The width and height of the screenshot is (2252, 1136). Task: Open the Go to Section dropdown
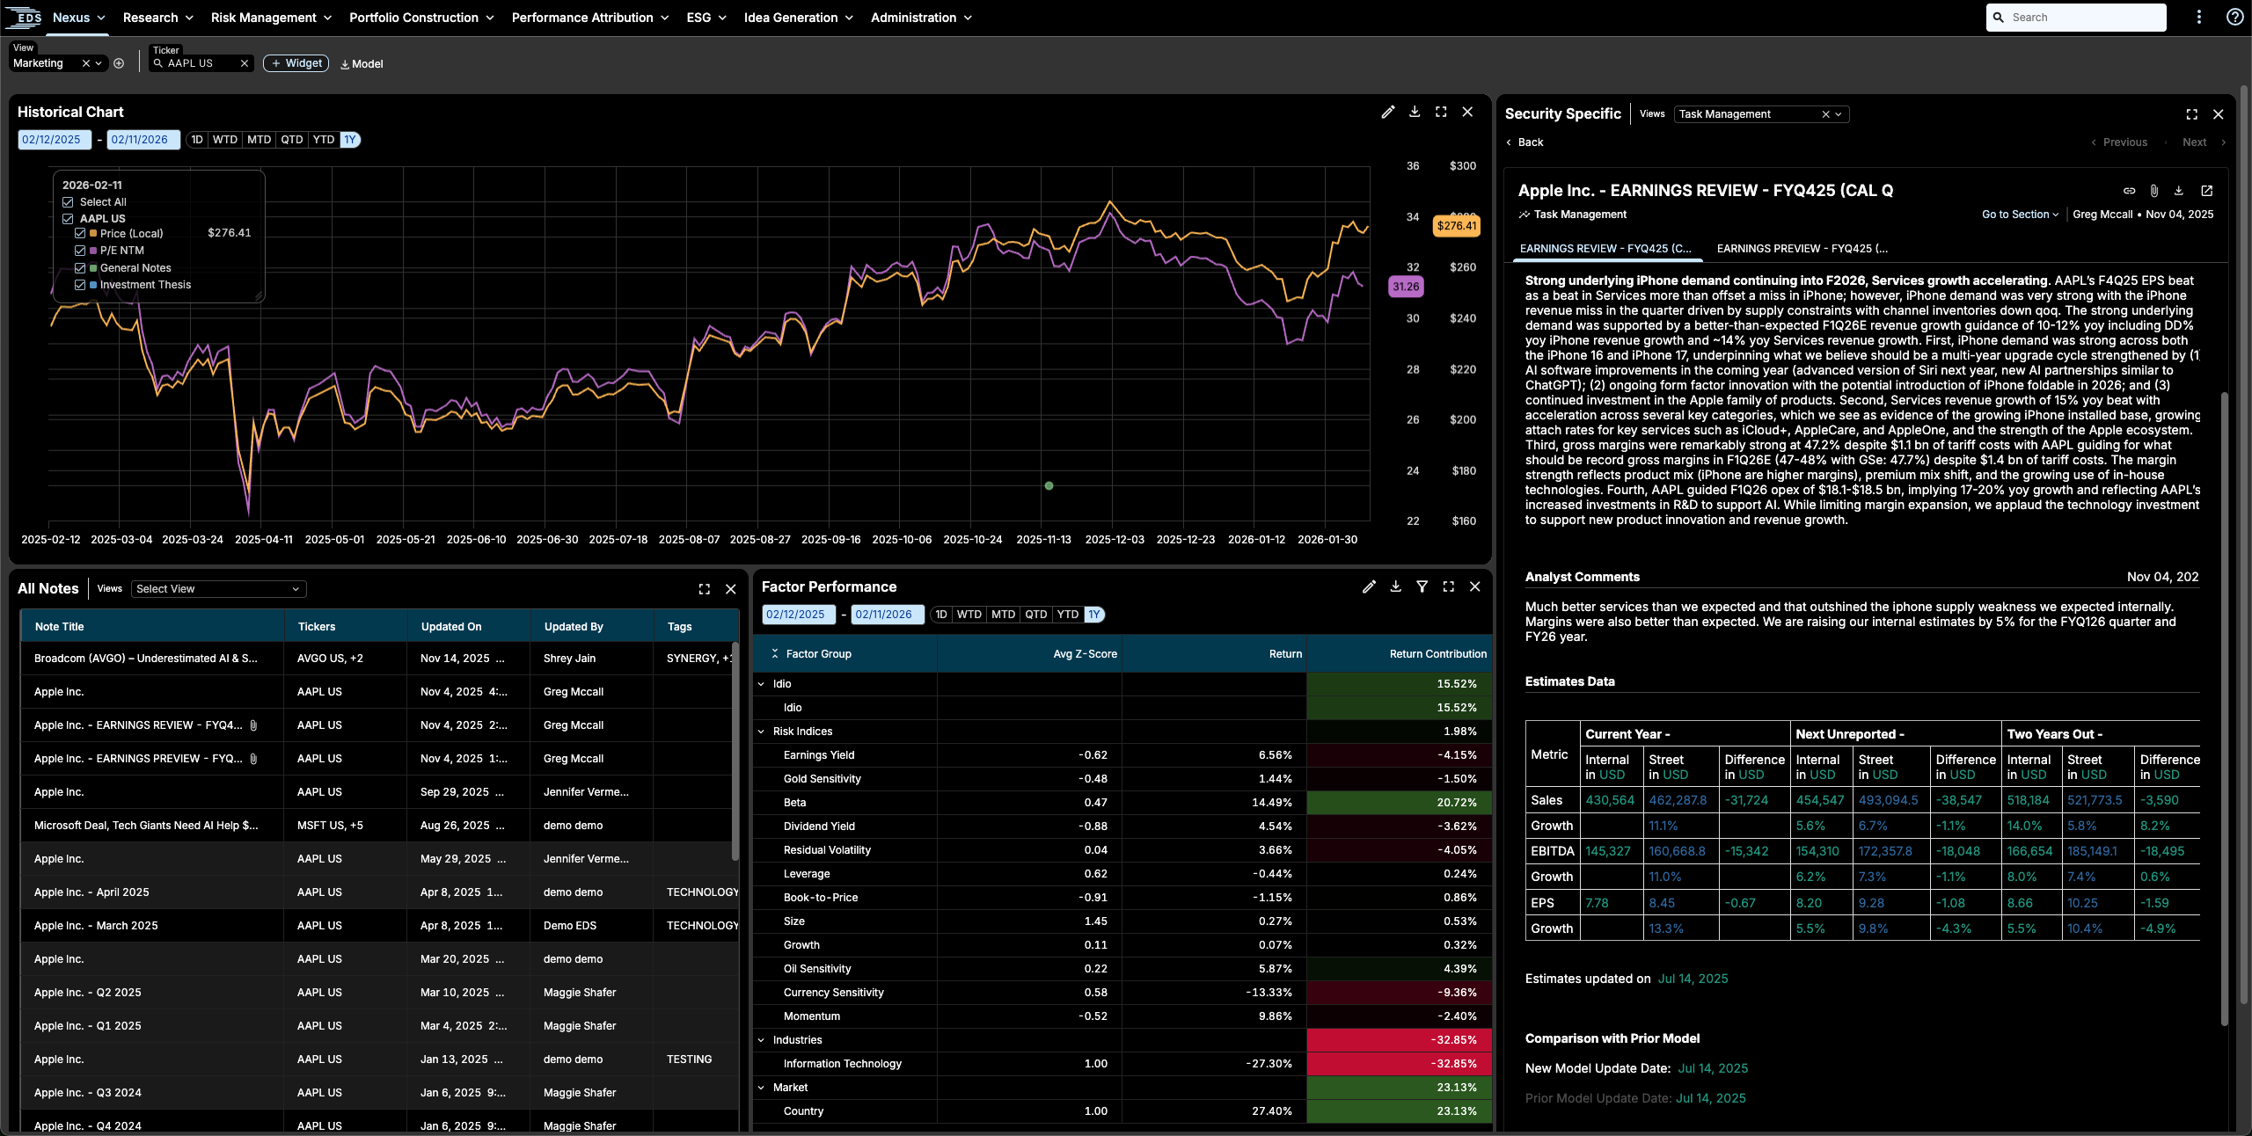point(2020,215)
